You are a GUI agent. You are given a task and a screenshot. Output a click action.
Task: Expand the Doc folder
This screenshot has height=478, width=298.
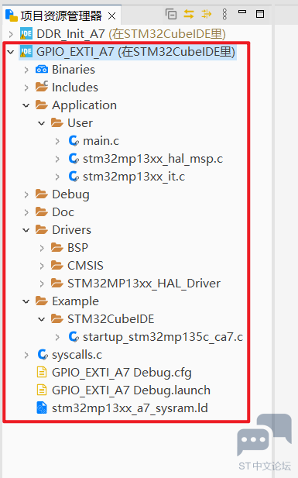pos(26,212)
